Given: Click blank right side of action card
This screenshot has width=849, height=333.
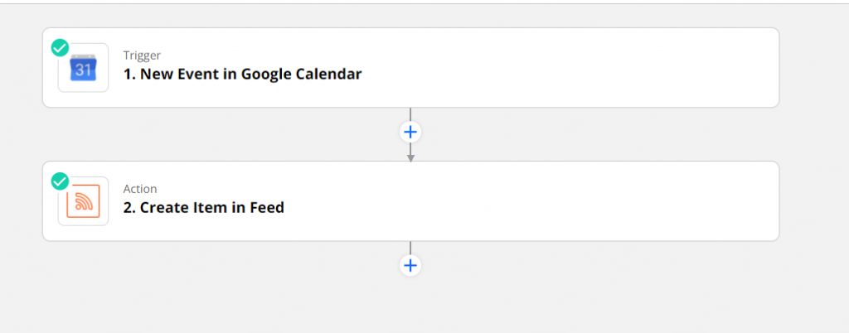Looking at the screenshot, I should pyautogui.click(x=595, y=201).
